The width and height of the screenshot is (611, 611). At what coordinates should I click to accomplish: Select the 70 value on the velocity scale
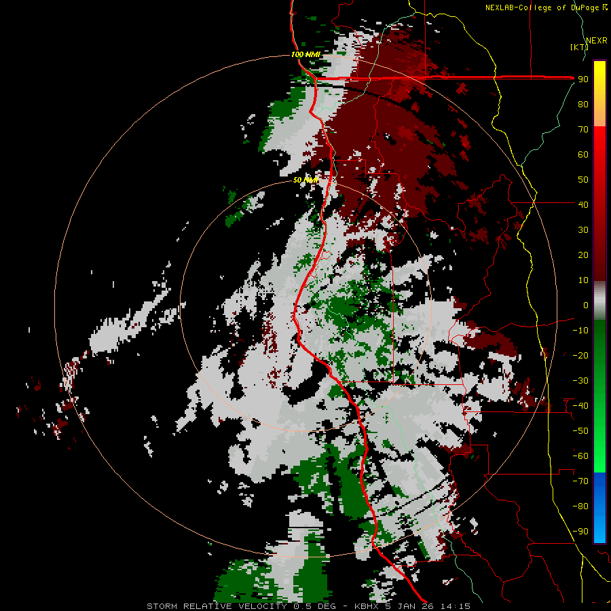tap(583, 130)
